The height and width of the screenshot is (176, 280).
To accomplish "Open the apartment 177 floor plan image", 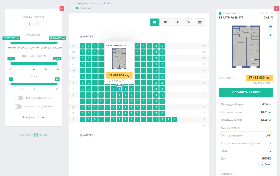I will [x=246, y=47].
